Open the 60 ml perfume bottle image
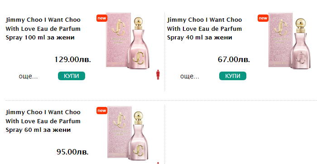 point(128,134)
